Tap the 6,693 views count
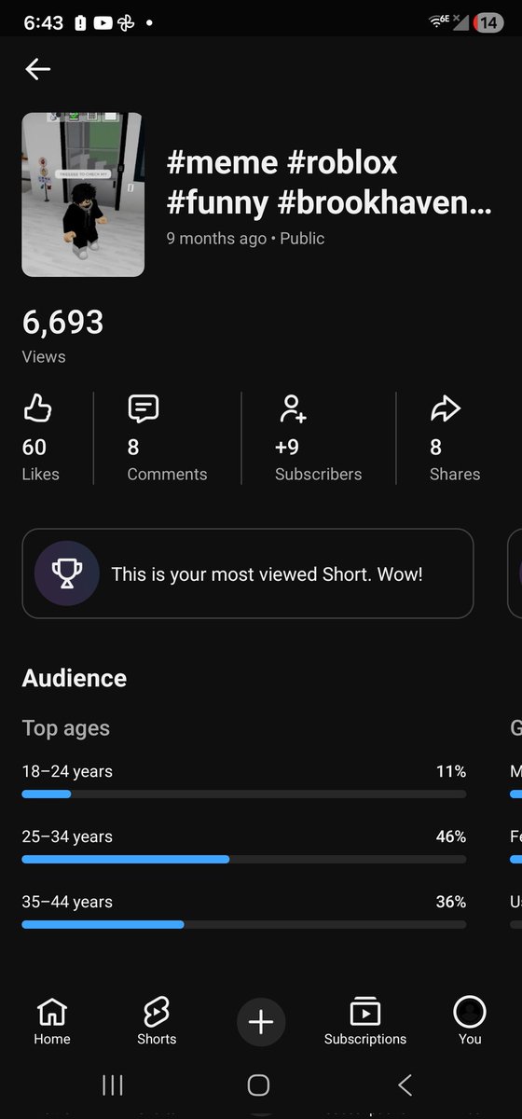 coord(62,323)
